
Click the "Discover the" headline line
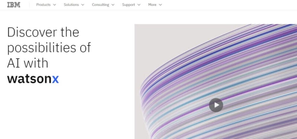click(43, 32)
